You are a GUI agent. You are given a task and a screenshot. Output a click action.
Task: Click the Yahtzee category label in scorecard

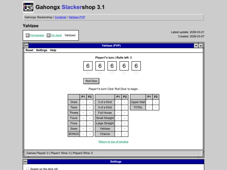[x=105, y=129]
